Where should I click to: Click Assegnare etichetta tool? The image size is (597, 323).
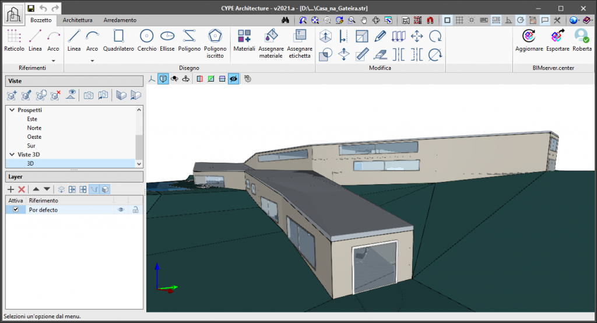[x=300, y=41]
